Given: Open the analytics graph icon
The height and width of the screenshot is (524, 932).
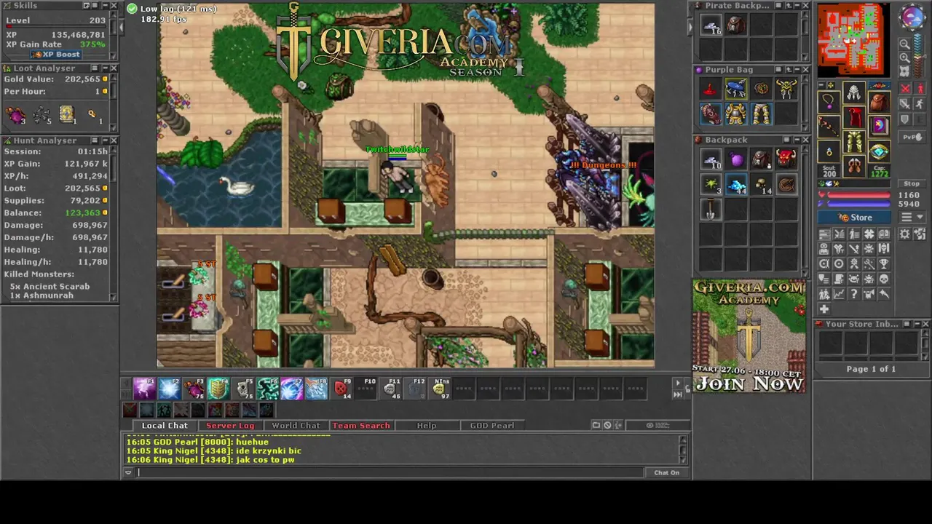Looking at the screenshot, I should point(839,294).
